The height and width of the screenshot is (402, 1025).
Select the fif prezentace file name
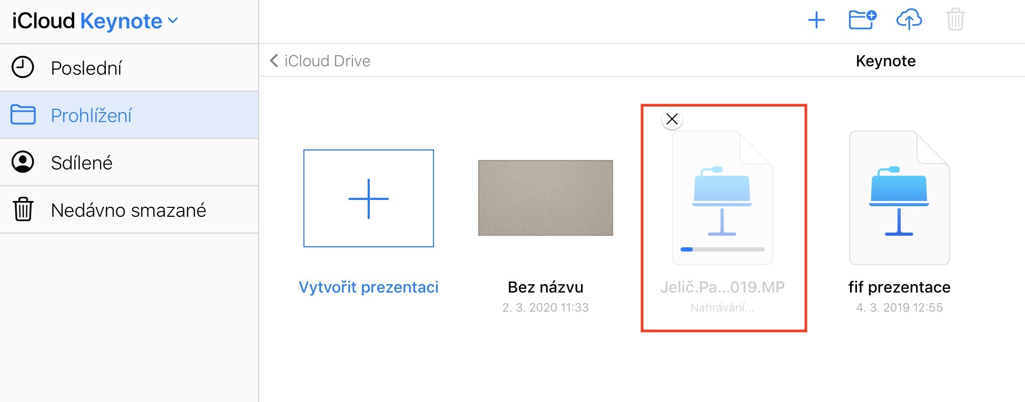(900, 287)
